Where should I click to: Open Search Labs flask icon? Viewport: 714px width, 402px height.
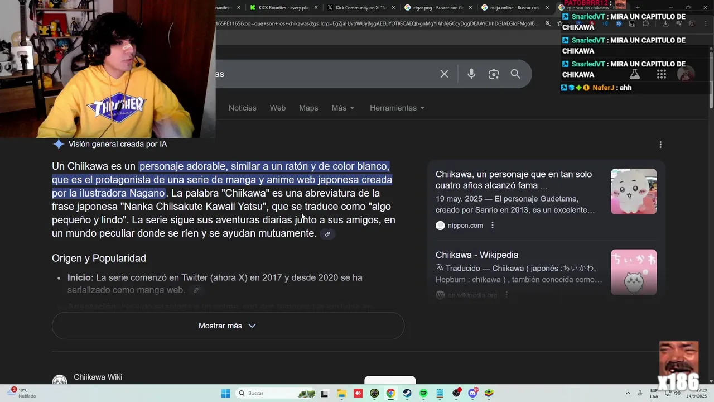(x=634, y=74)
